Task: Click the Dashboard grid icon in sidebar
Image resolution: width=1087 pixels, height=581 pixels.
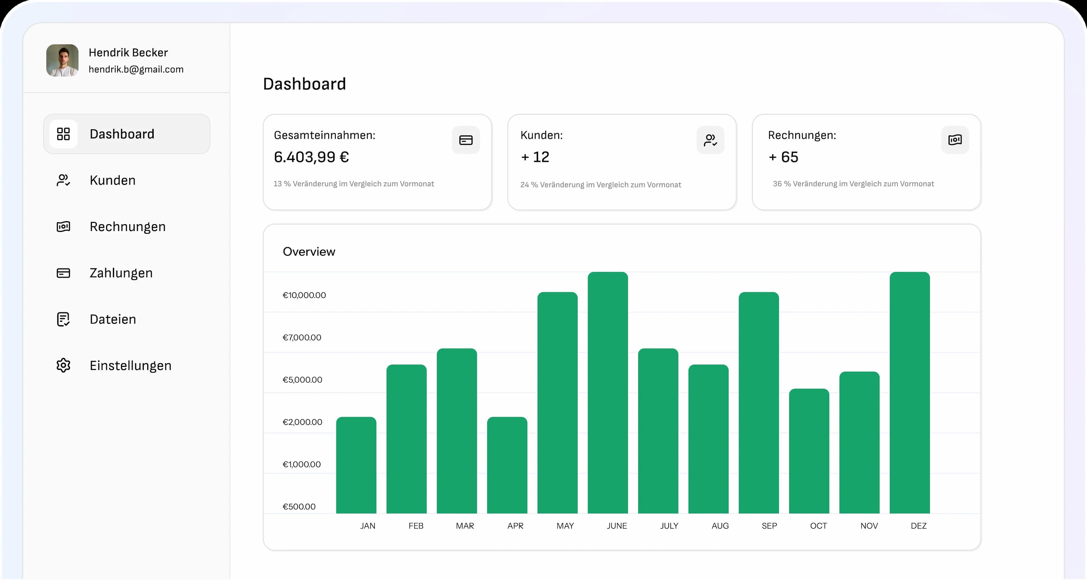Action: coord(63,134)
